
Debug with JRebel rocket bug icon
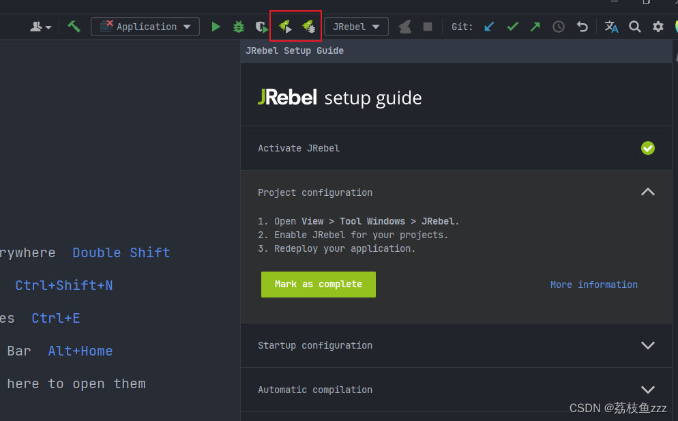309,27
